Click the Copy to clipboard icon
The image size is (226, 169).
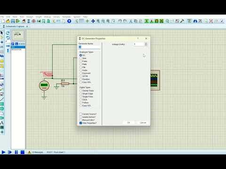point(136,21)
